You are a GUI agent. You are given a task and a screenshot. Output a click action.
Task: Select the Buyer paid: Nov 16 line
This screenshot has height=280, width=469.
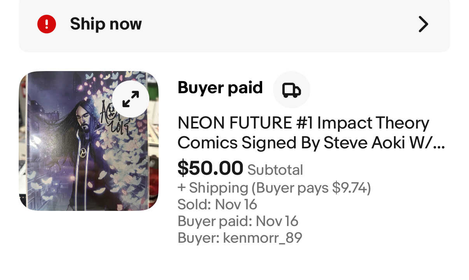pos(238,221)
